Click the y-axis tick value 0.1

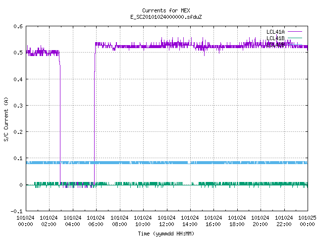point(18,158)
